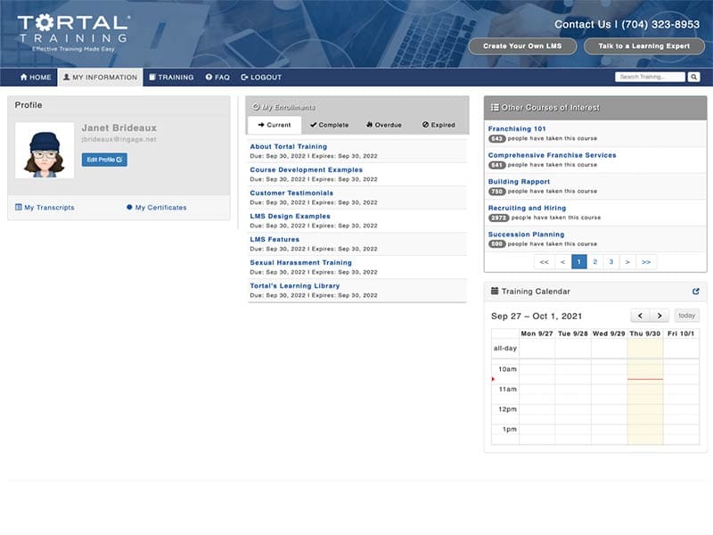Switch to the Overdue enrollments tab
The image size is (713, 535).
click(383, 125)
